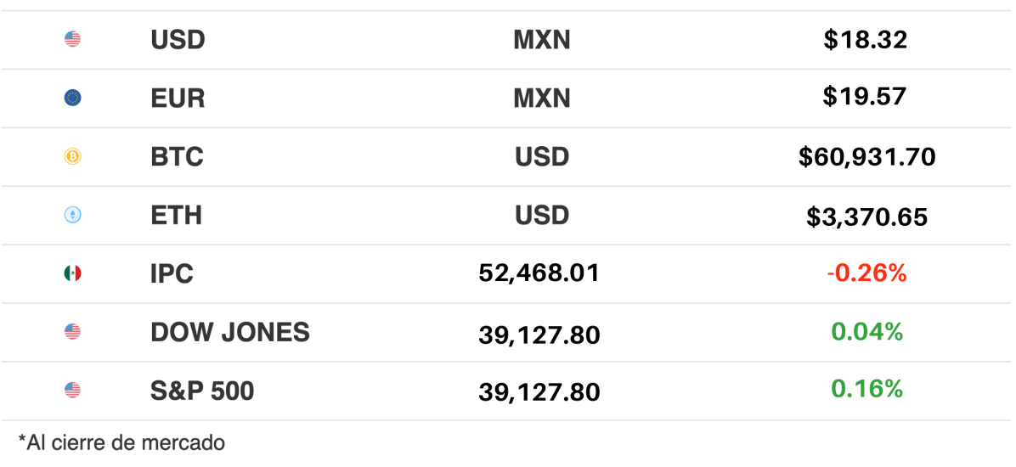Click the US flag icon beside USD
The width and height of the screenshot is (1016, 467).
pos(72,39)
